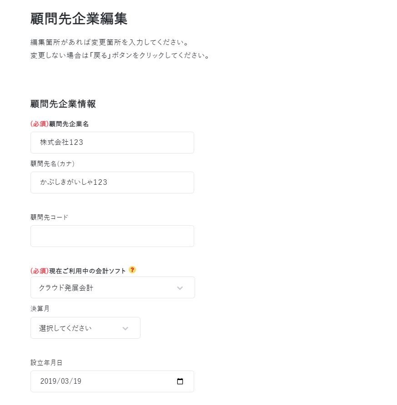
Task: Select the month 03 in the date field
Action: point(65,381)
